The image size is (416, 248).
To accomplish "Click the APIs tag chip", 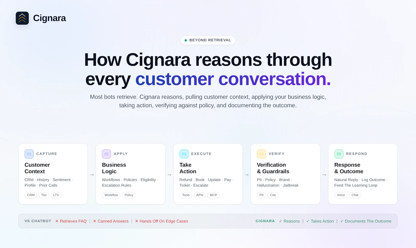I will [200, 195].
